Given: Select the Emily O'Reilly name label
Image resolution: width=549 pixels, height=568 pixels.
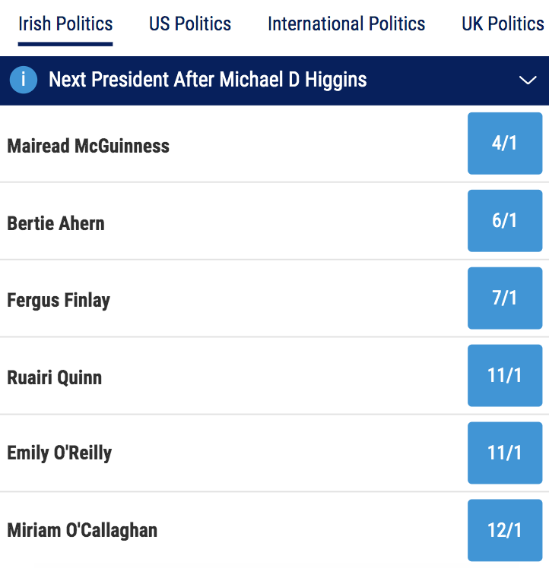Looking at the screenshot, I should click(x=59, y=453).
